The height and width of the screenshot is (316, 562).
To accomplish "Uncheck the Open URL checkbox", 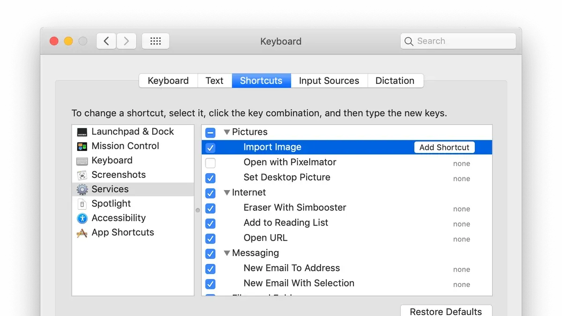I will [210, 238].
